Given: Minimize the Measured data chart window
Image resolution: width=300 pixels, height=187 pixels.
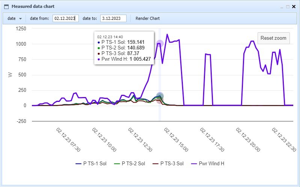Looking at the screenshot, I should [282, 6].
